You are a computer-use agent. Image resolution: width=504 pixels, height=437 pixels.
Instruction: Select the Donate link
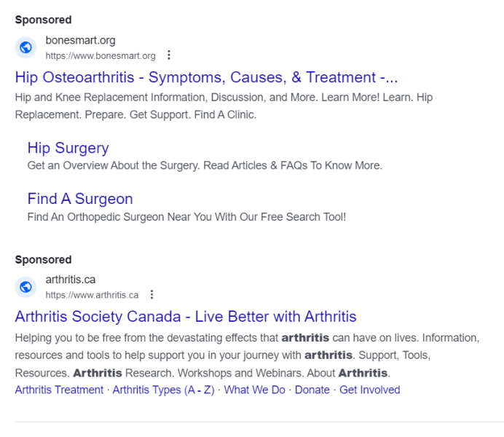312,390
